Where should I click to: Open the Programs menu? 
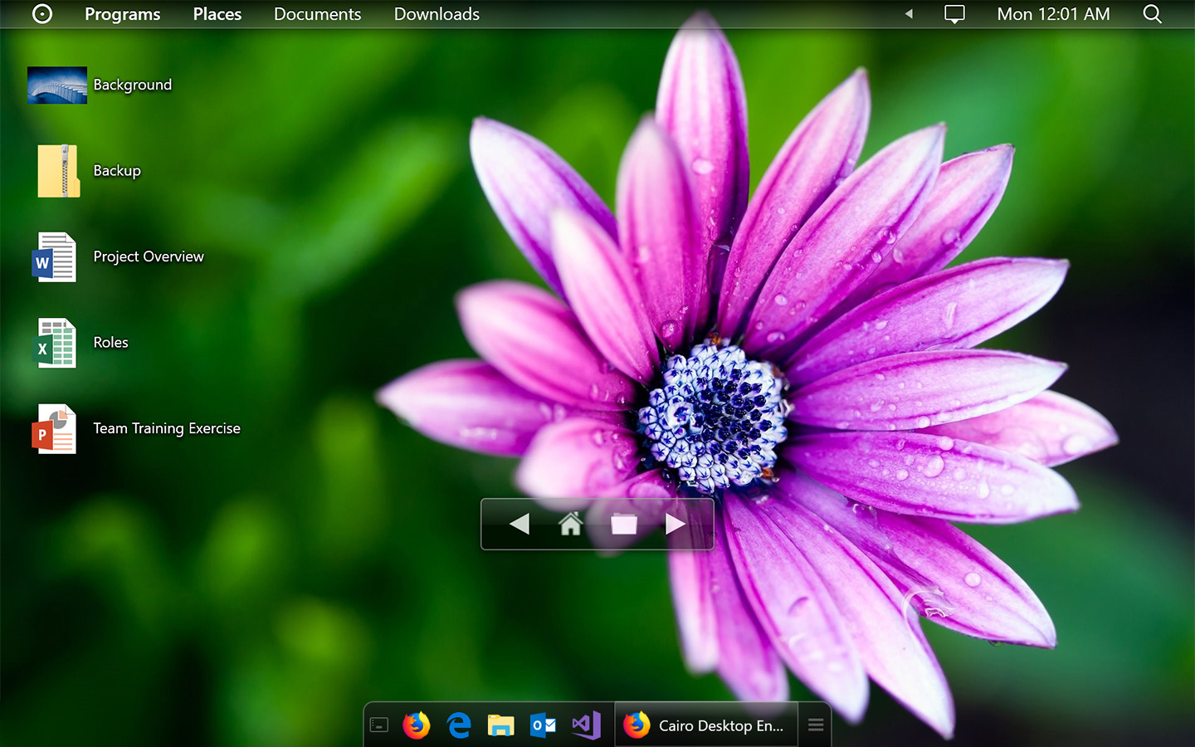point(122,13)
